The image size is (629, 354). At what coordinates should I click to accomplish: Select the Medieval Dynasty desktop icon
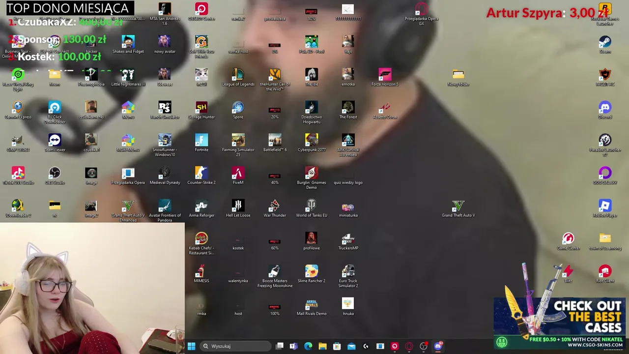[165, 176]
